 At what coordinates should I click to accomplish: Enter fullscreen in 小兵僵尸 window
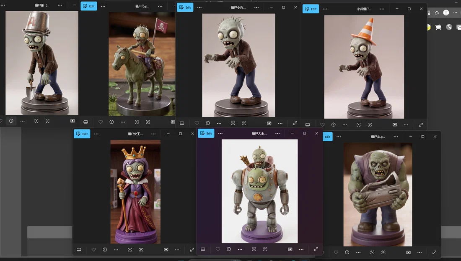pyautogui.click(x=421, y=125)
